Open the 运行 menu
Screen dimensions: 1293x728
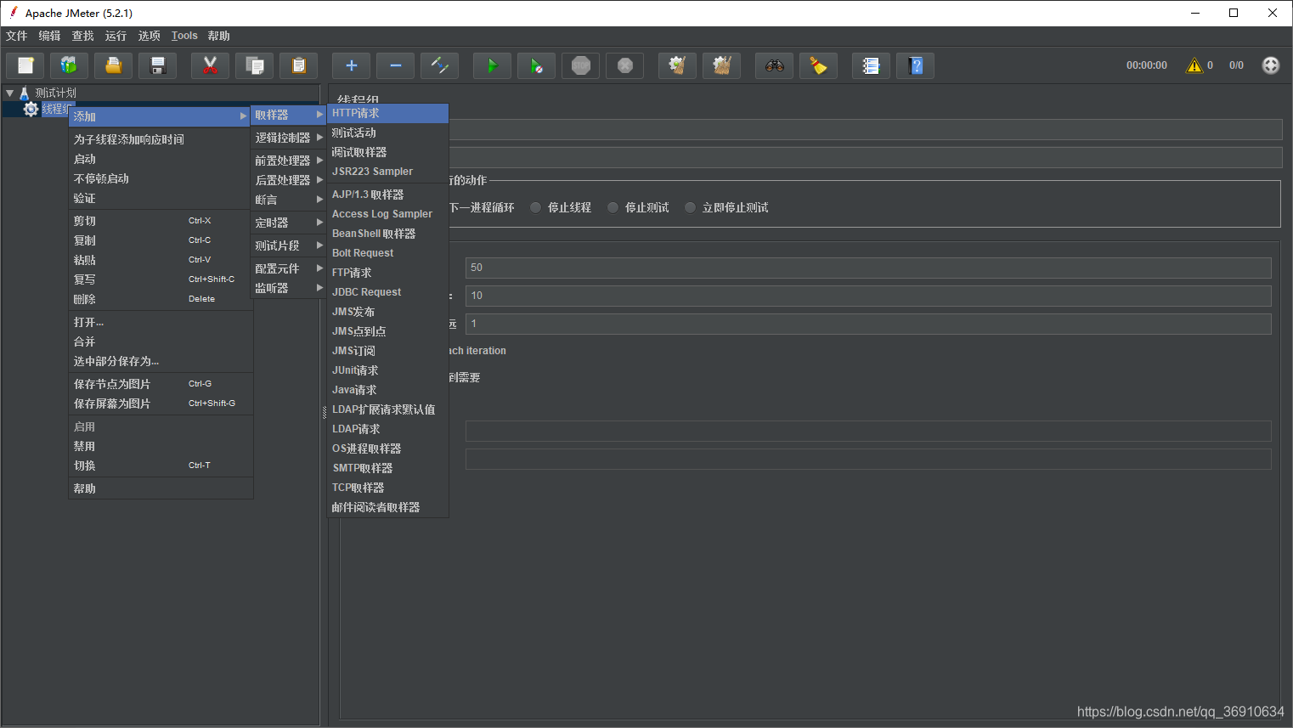coord(116,36)
